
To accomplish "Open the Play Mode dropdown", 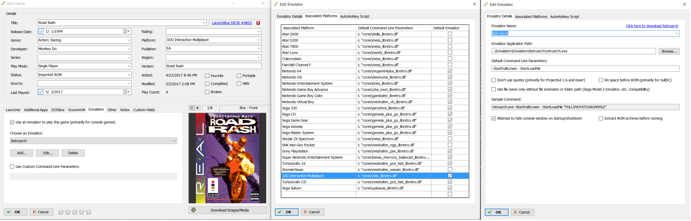I will coord(129,66).
